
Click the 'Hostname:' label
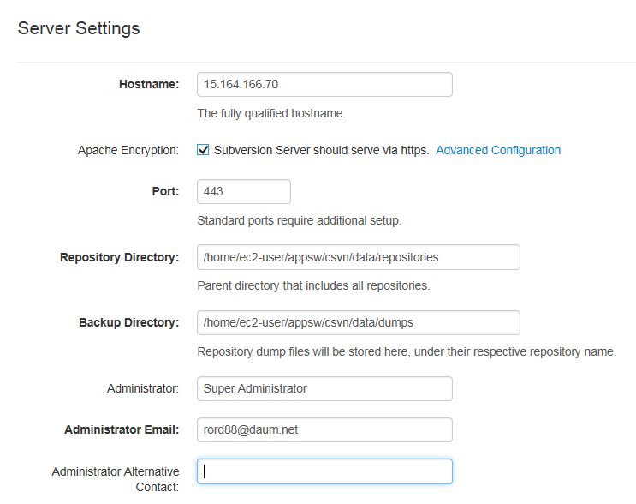click(149, 84)
